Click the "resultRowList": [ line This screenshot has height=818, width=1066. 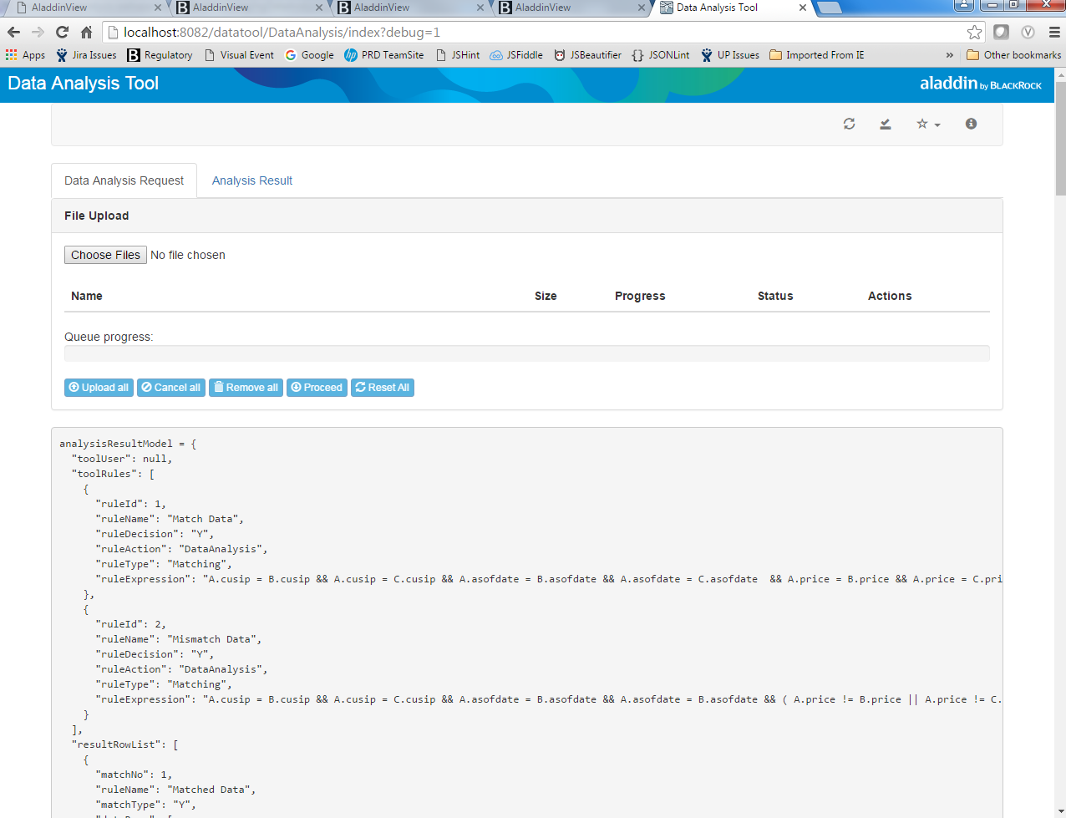(124, 744)
